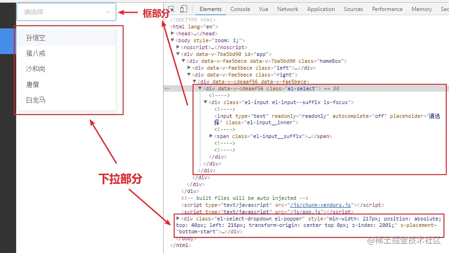Choose 唐僧 from the dropdown

(67, 84)
